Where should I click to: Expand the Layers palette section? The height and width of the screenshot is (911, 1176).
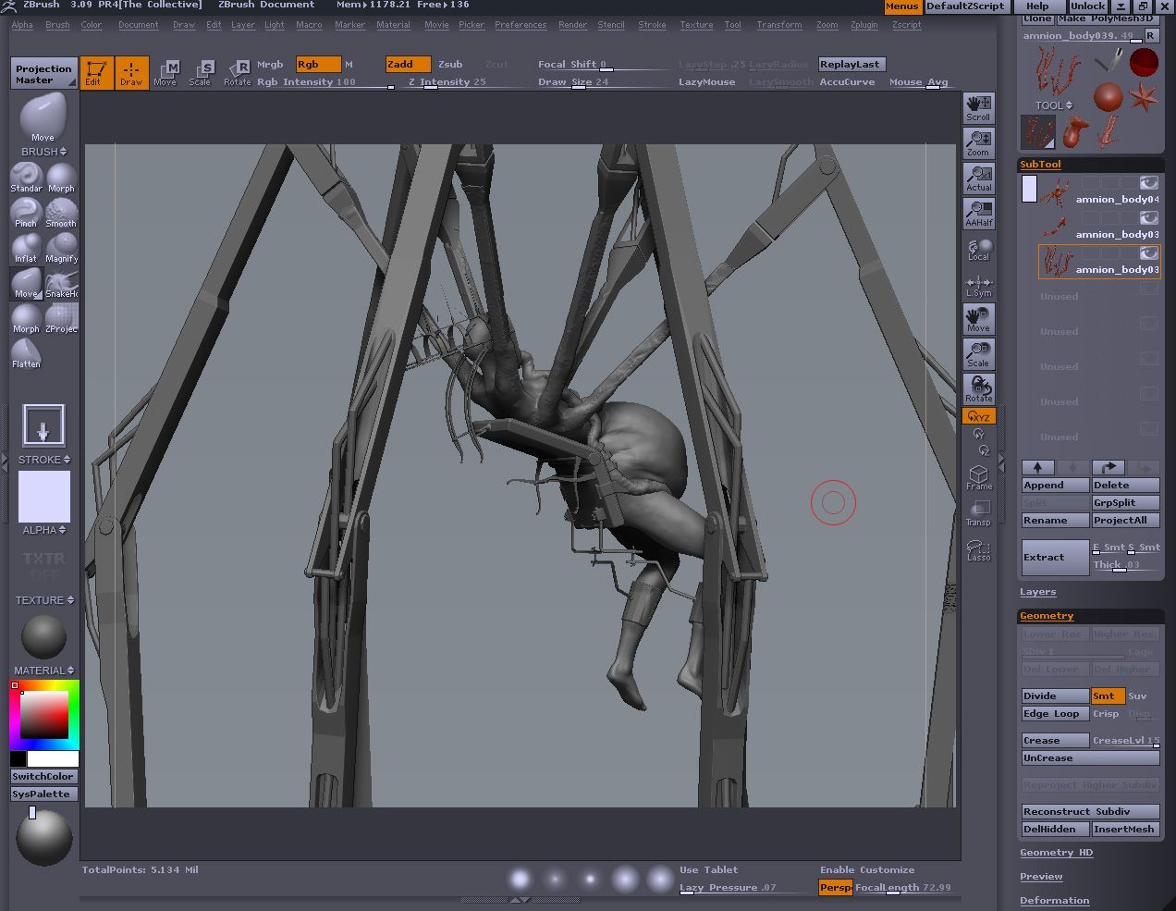(1037, 592)
